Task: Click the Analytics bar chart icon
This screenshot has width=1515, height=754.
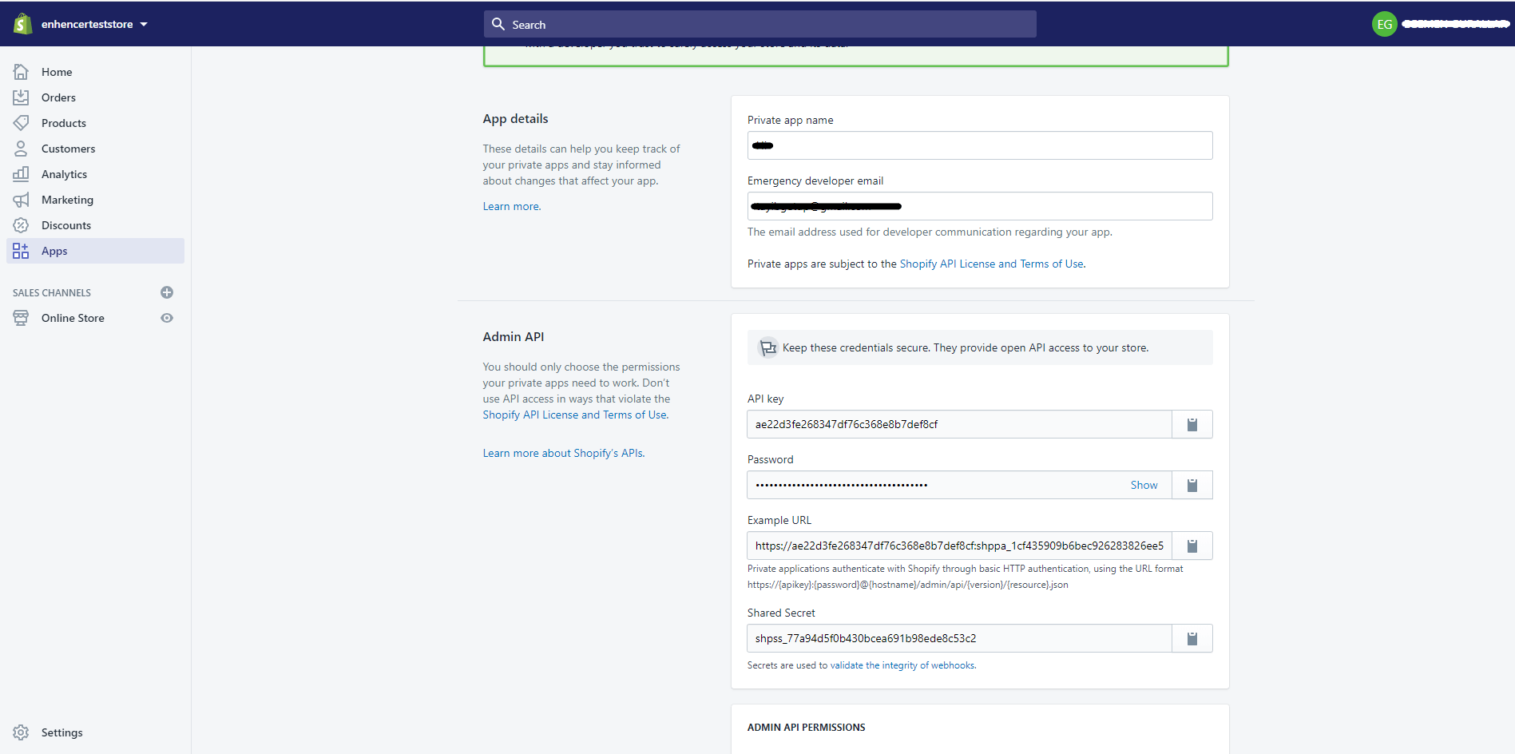Action: coord(21,174)
